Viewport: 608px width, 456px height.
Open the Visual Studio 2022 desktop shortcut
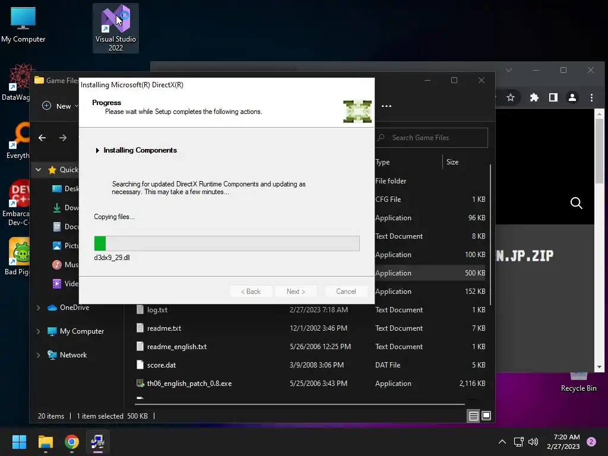[x=116, y=28]
